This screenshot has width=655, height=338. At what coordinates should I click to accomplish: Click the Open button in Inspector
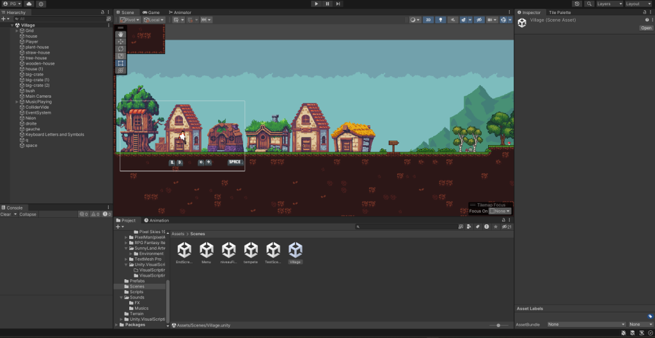pyautogui.click(x=646, y=28)
